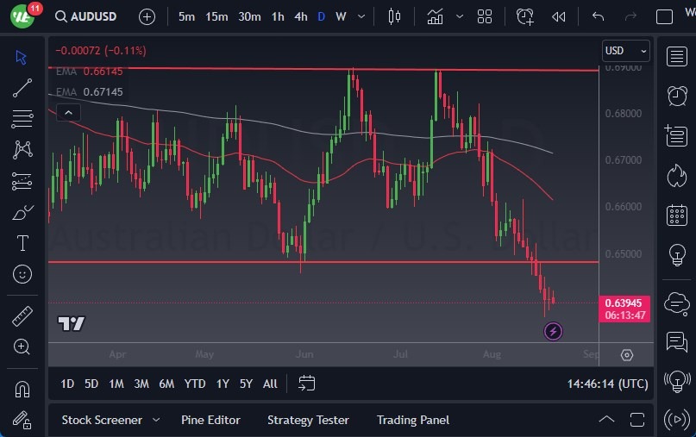Open the Strategy Tester tab
Viewport: 696px width, 437px height.
[x=308, y=420]
